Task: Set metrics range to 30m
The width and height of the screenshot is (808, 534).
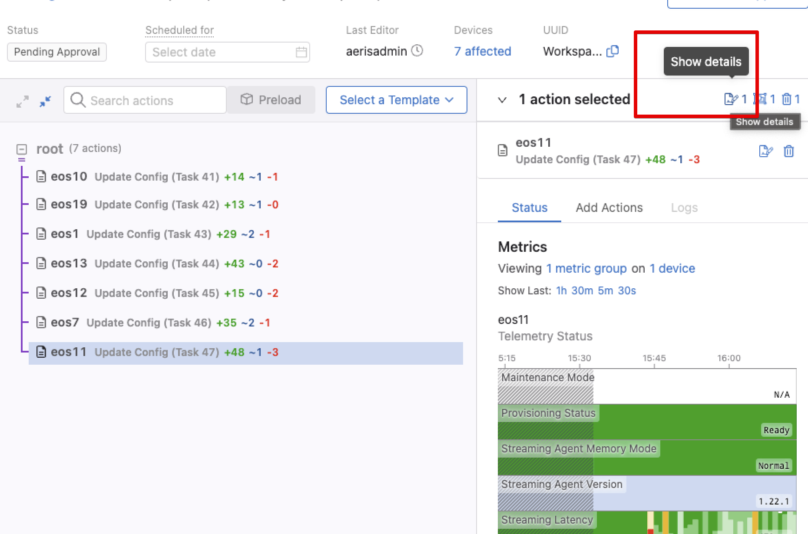Action: tap(582, 290)
